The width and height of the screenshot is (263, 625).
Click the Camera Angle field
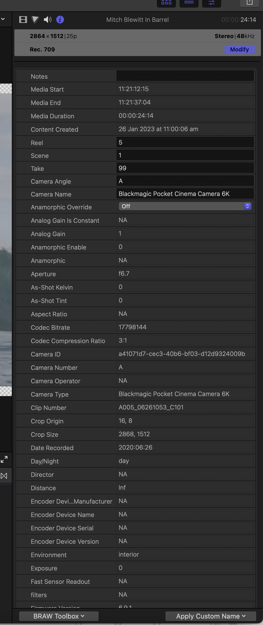pyautogui.click(x=185, y=181)
